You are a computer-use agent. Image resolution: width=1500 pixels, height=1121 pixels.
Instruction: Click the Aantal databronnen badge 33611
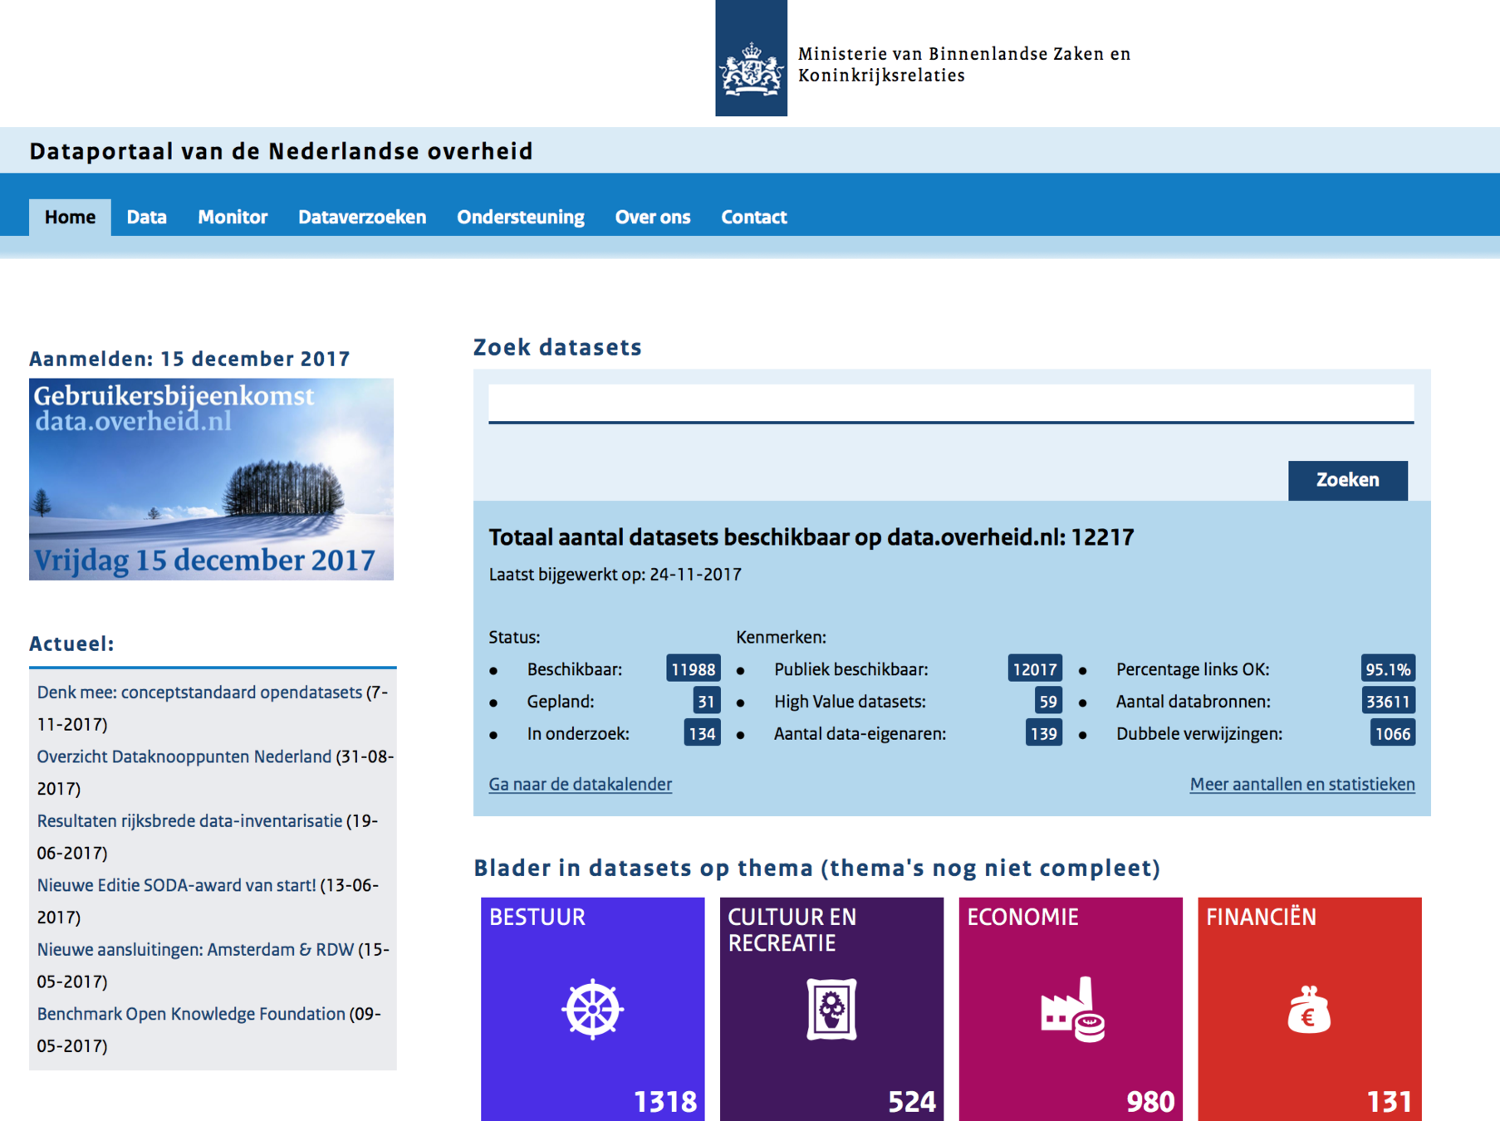coord(1388,702)
